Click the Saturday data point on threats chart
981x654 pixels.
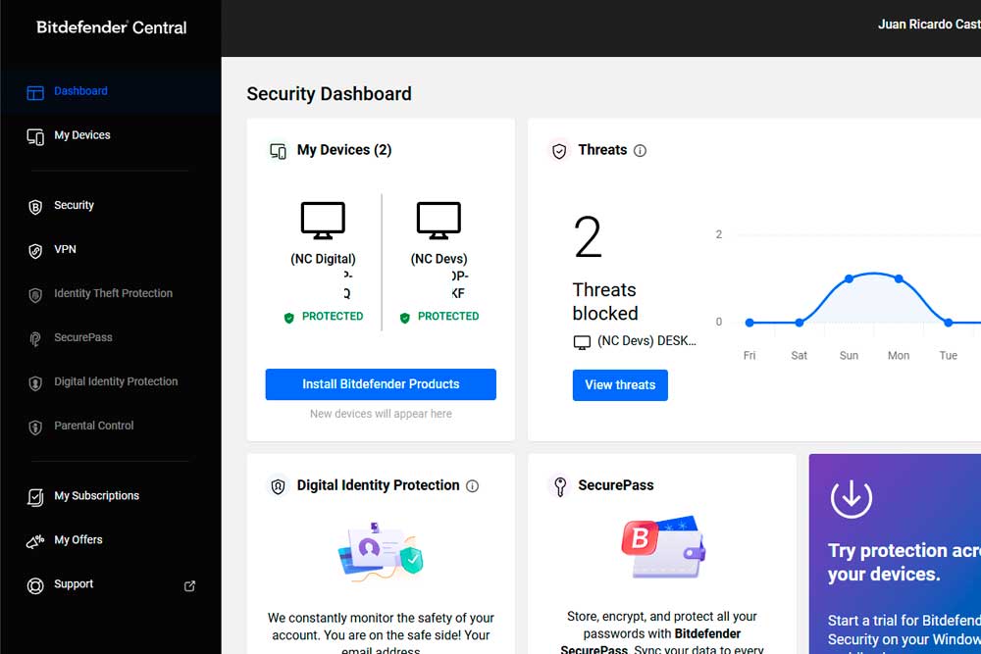click(x=799, y=323)
